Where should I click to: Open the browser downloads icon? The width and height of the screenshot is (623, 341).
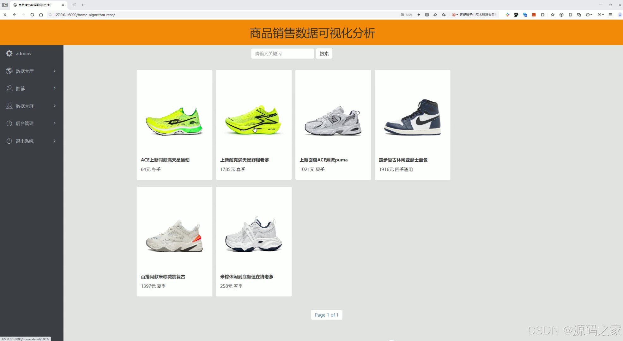pyautogui.click(x=561, y=15)
